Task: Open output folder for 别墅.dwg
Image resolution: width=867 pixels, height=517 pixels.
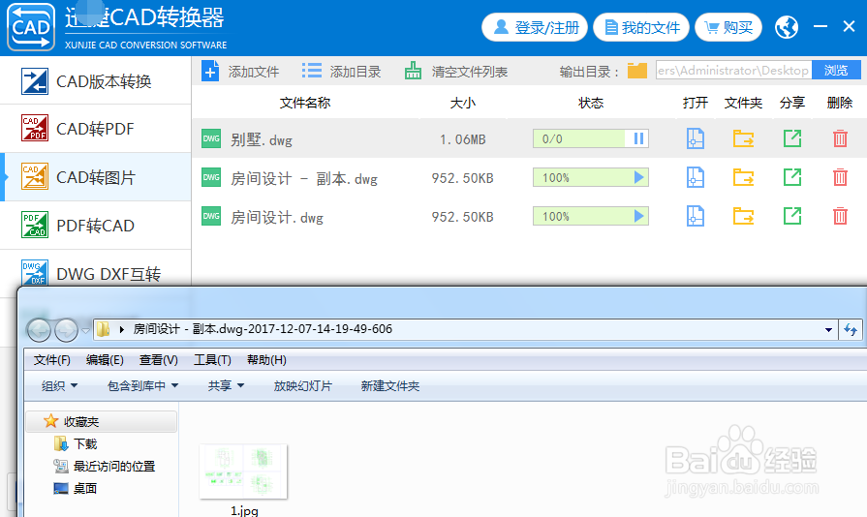Action: [743, 138]
